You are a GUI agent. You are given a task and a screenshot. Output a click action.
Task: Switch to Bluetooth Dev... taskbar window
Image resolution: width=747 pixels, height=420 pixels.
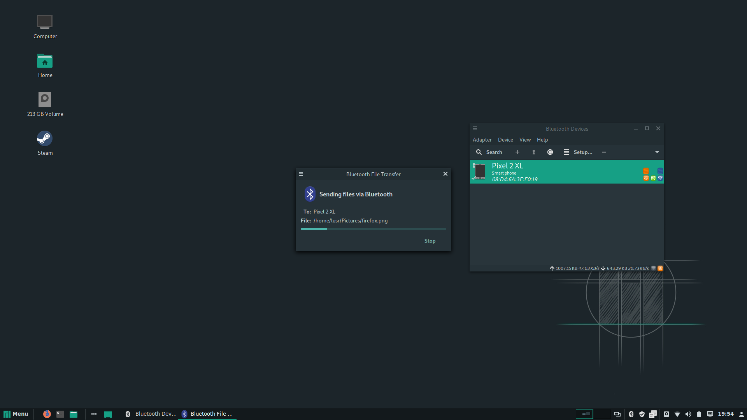(x=150, y=414)
